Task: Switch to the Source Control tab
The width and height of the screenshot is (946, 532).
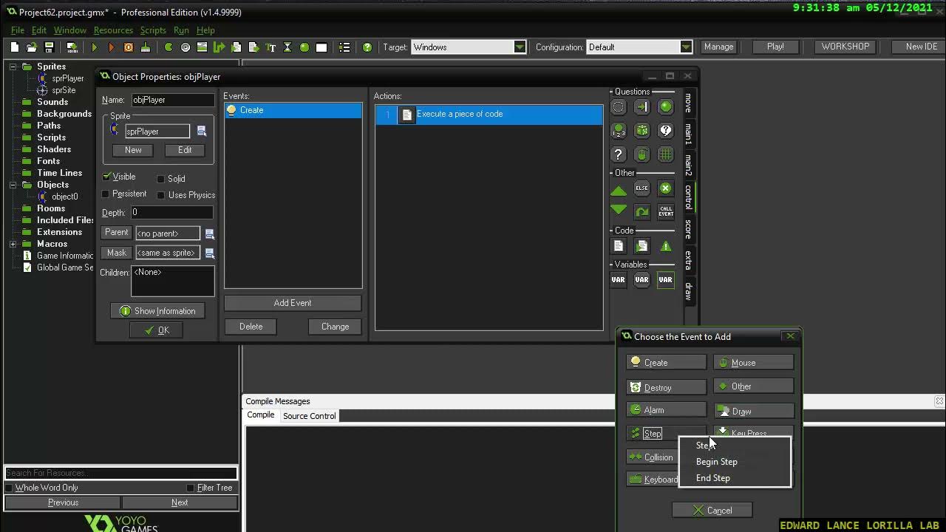Action: pyautogui.click(x=309, y=416)
